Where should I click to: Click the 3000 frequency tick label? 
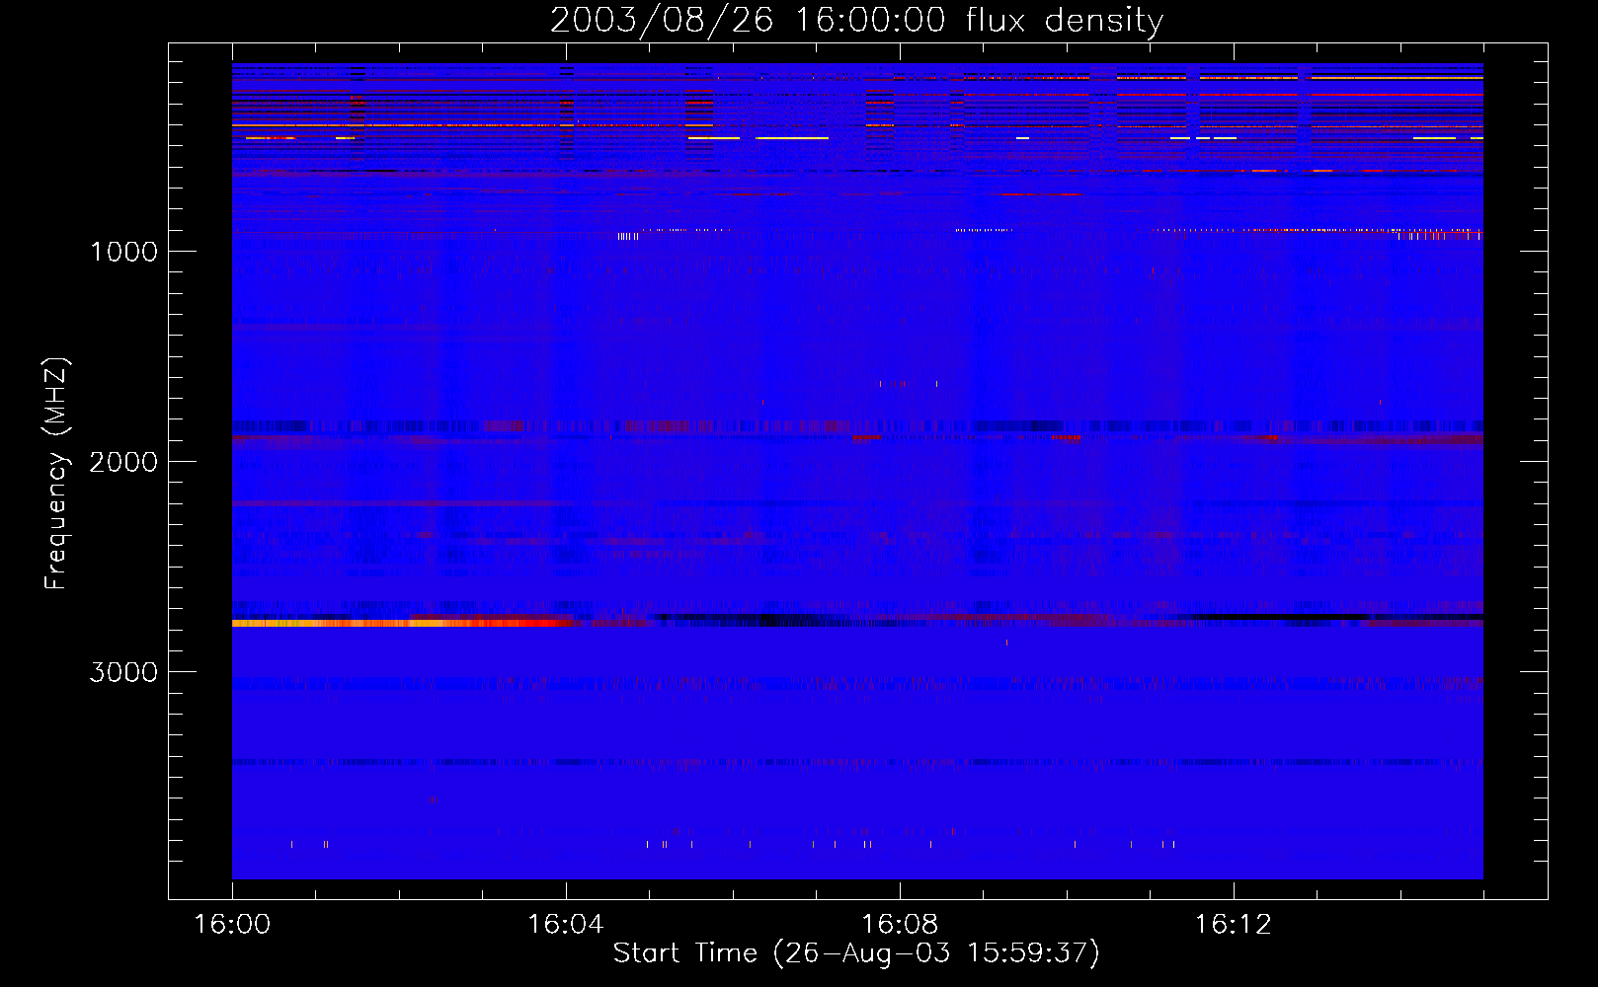coord(123,672)
